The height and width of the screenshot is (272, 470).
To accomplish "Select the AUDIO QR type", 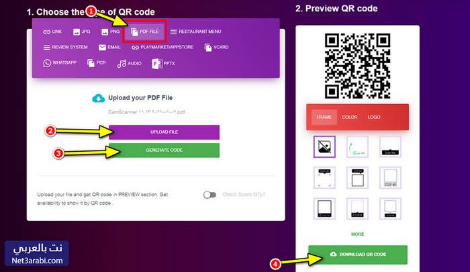I will [x=129, y=63].
